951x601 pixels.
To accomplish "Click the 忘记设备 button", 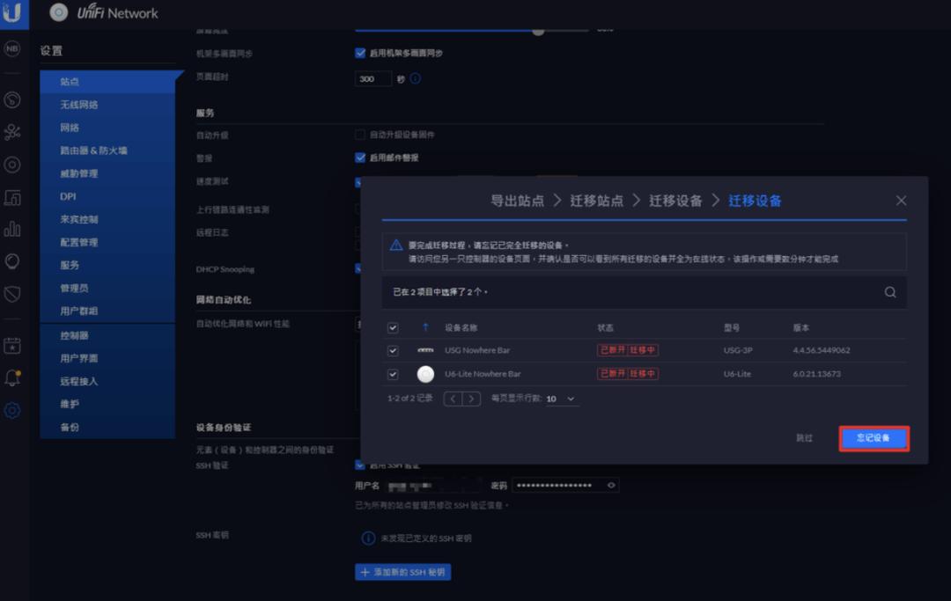I will (874, 436).
